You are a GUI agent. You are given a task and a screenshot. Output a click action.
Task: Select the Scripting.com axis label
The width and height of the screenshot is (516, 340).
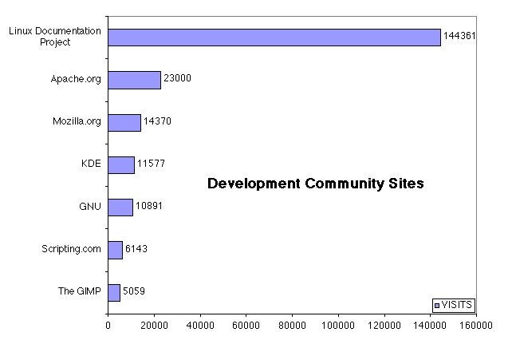click(x=71, y=249)
